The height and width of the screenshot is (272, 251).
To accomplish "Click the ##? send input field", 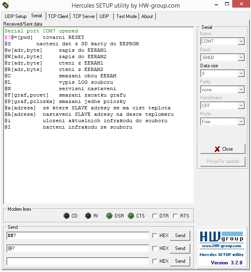I will (x=78, y=236).
